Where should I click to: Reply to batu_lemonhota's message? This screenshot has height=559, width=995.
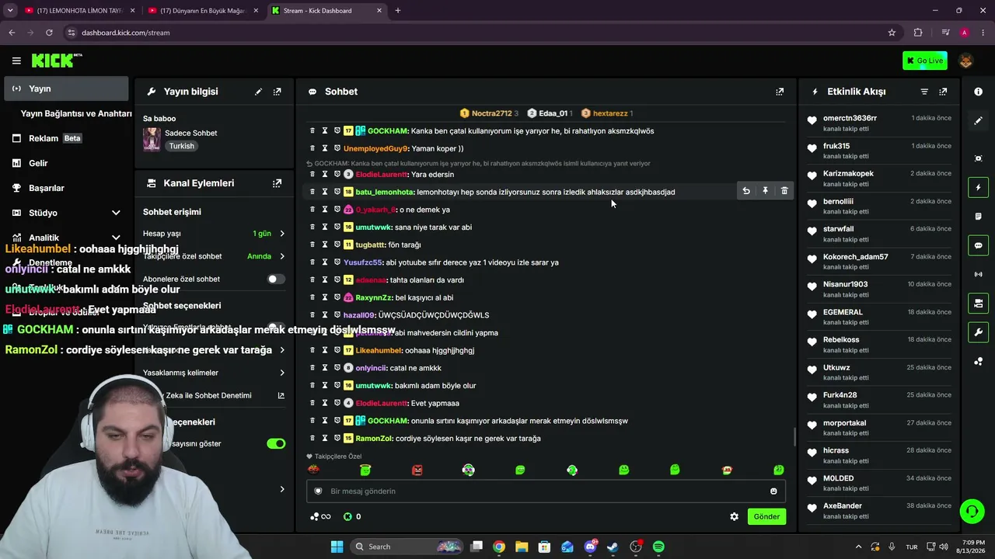[x=746, y=191]
